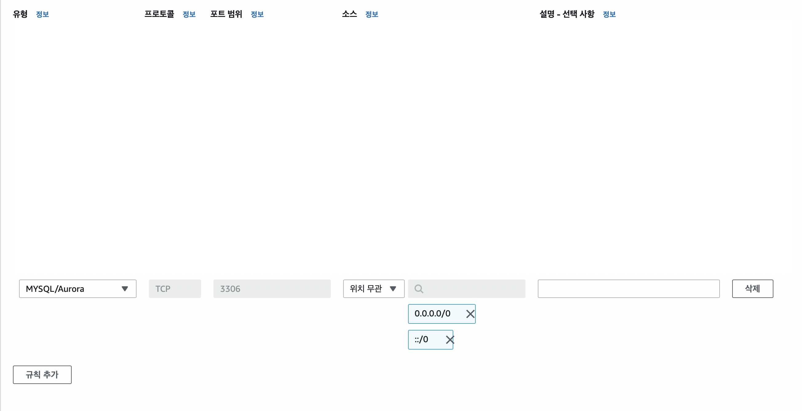Screen dimensions: 802x411
Task: Open the 정보 link next to 유형
Action: coord(42,14)
